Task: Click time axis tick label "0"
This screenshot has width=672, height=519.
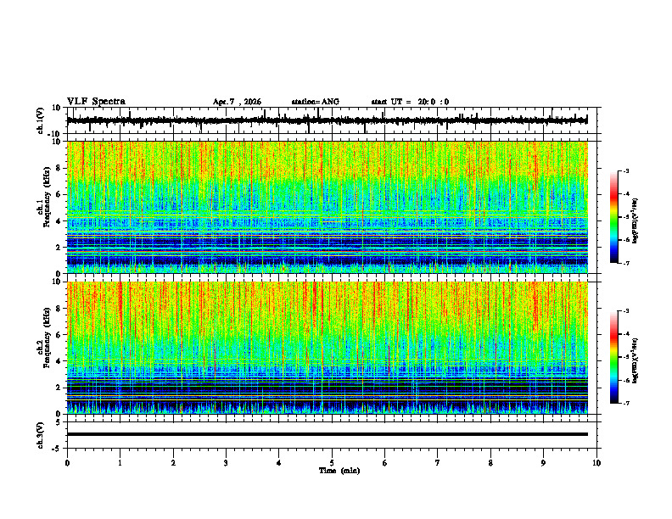Action: pos(67,463)
